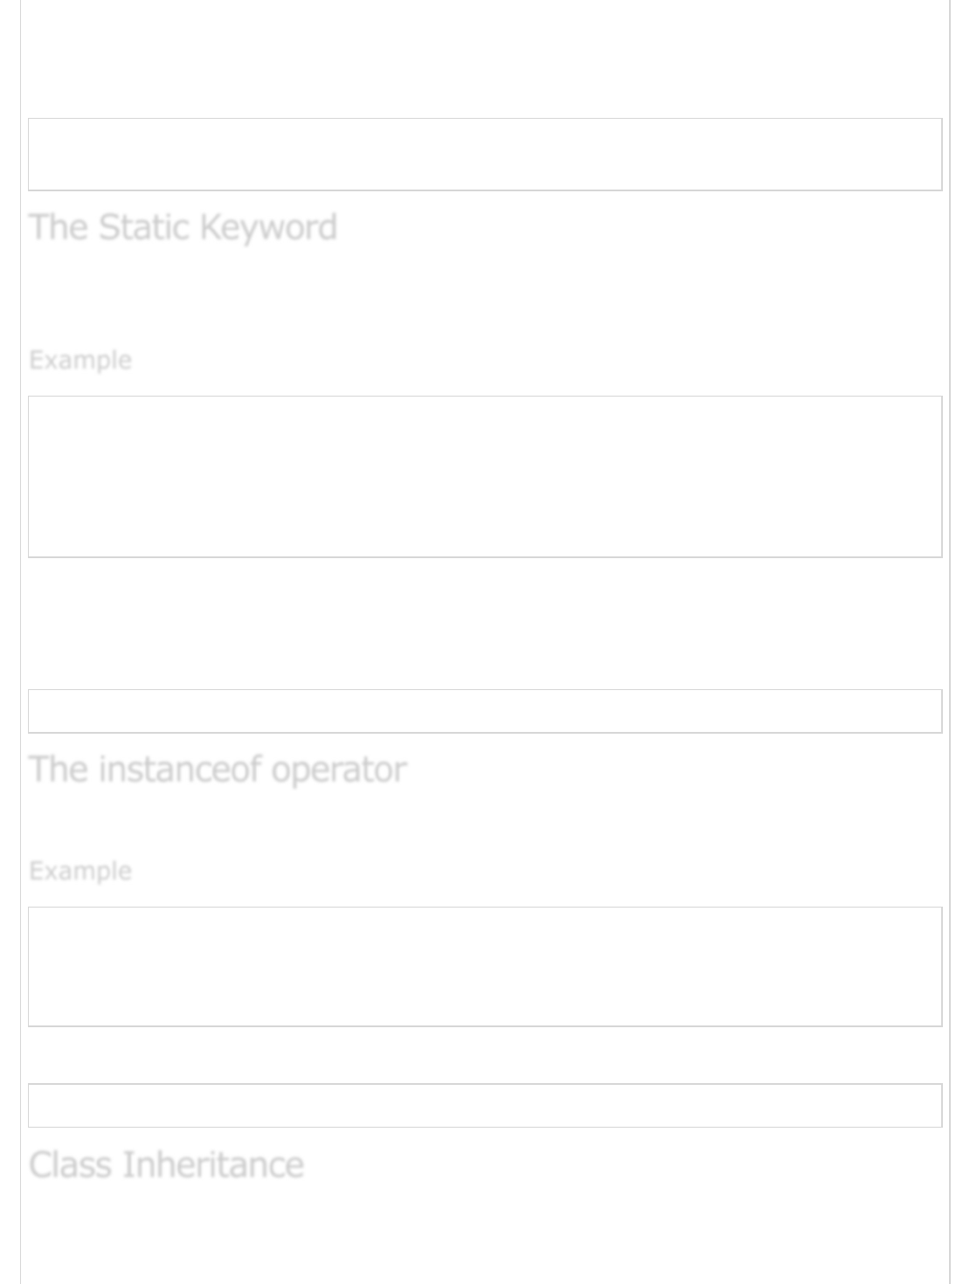This screenshot has width=970, height=1284.
Task: Click the empty box above The instanceof operator heading
Action: point(485,711)
